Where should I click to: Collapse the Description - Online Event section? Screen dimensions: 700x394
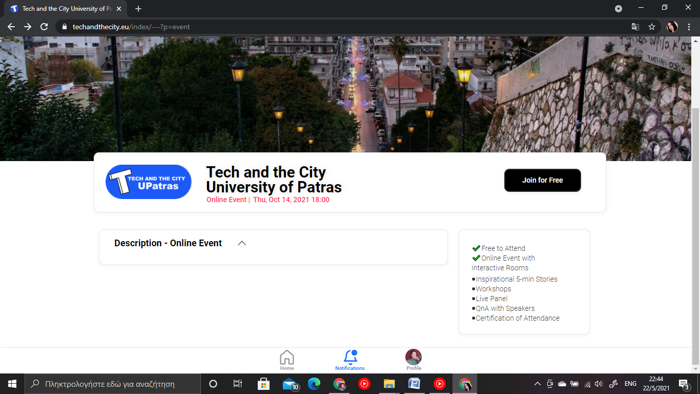coord(242,243)
